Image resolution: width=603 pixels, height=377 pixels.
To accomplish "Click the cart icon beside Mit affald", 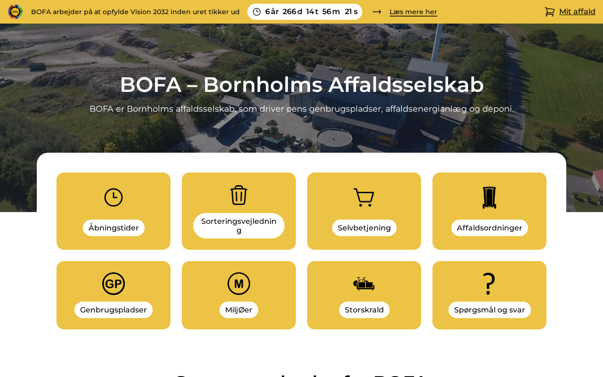I will [x=549, y=12].
